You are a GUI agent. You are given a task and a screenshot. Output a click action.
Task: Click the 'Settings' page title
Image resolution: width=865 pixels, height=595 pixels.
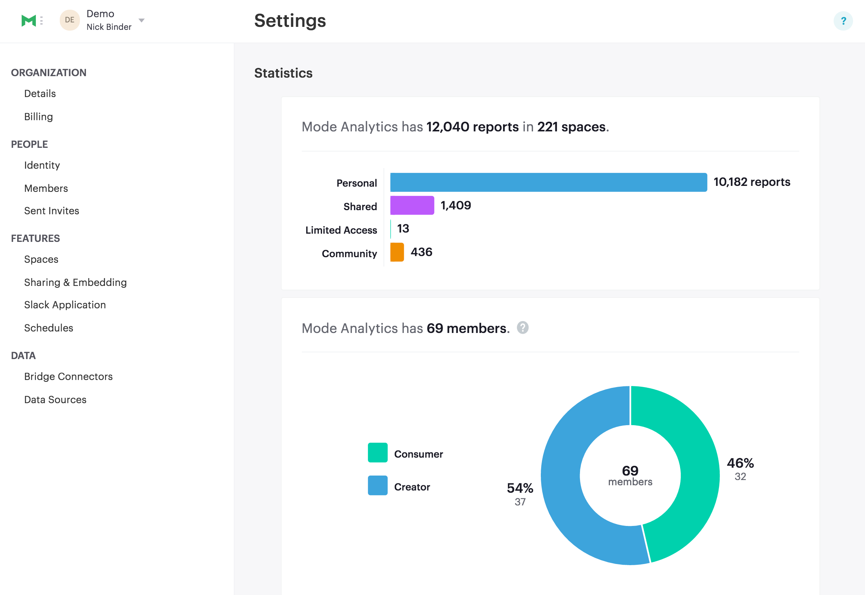coord(290,21)
